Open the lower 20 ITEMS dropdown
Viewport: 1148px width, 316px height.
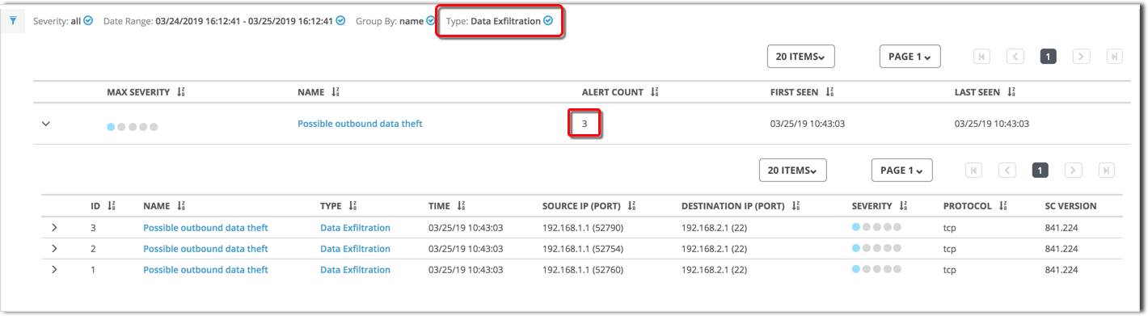(792, 171)
